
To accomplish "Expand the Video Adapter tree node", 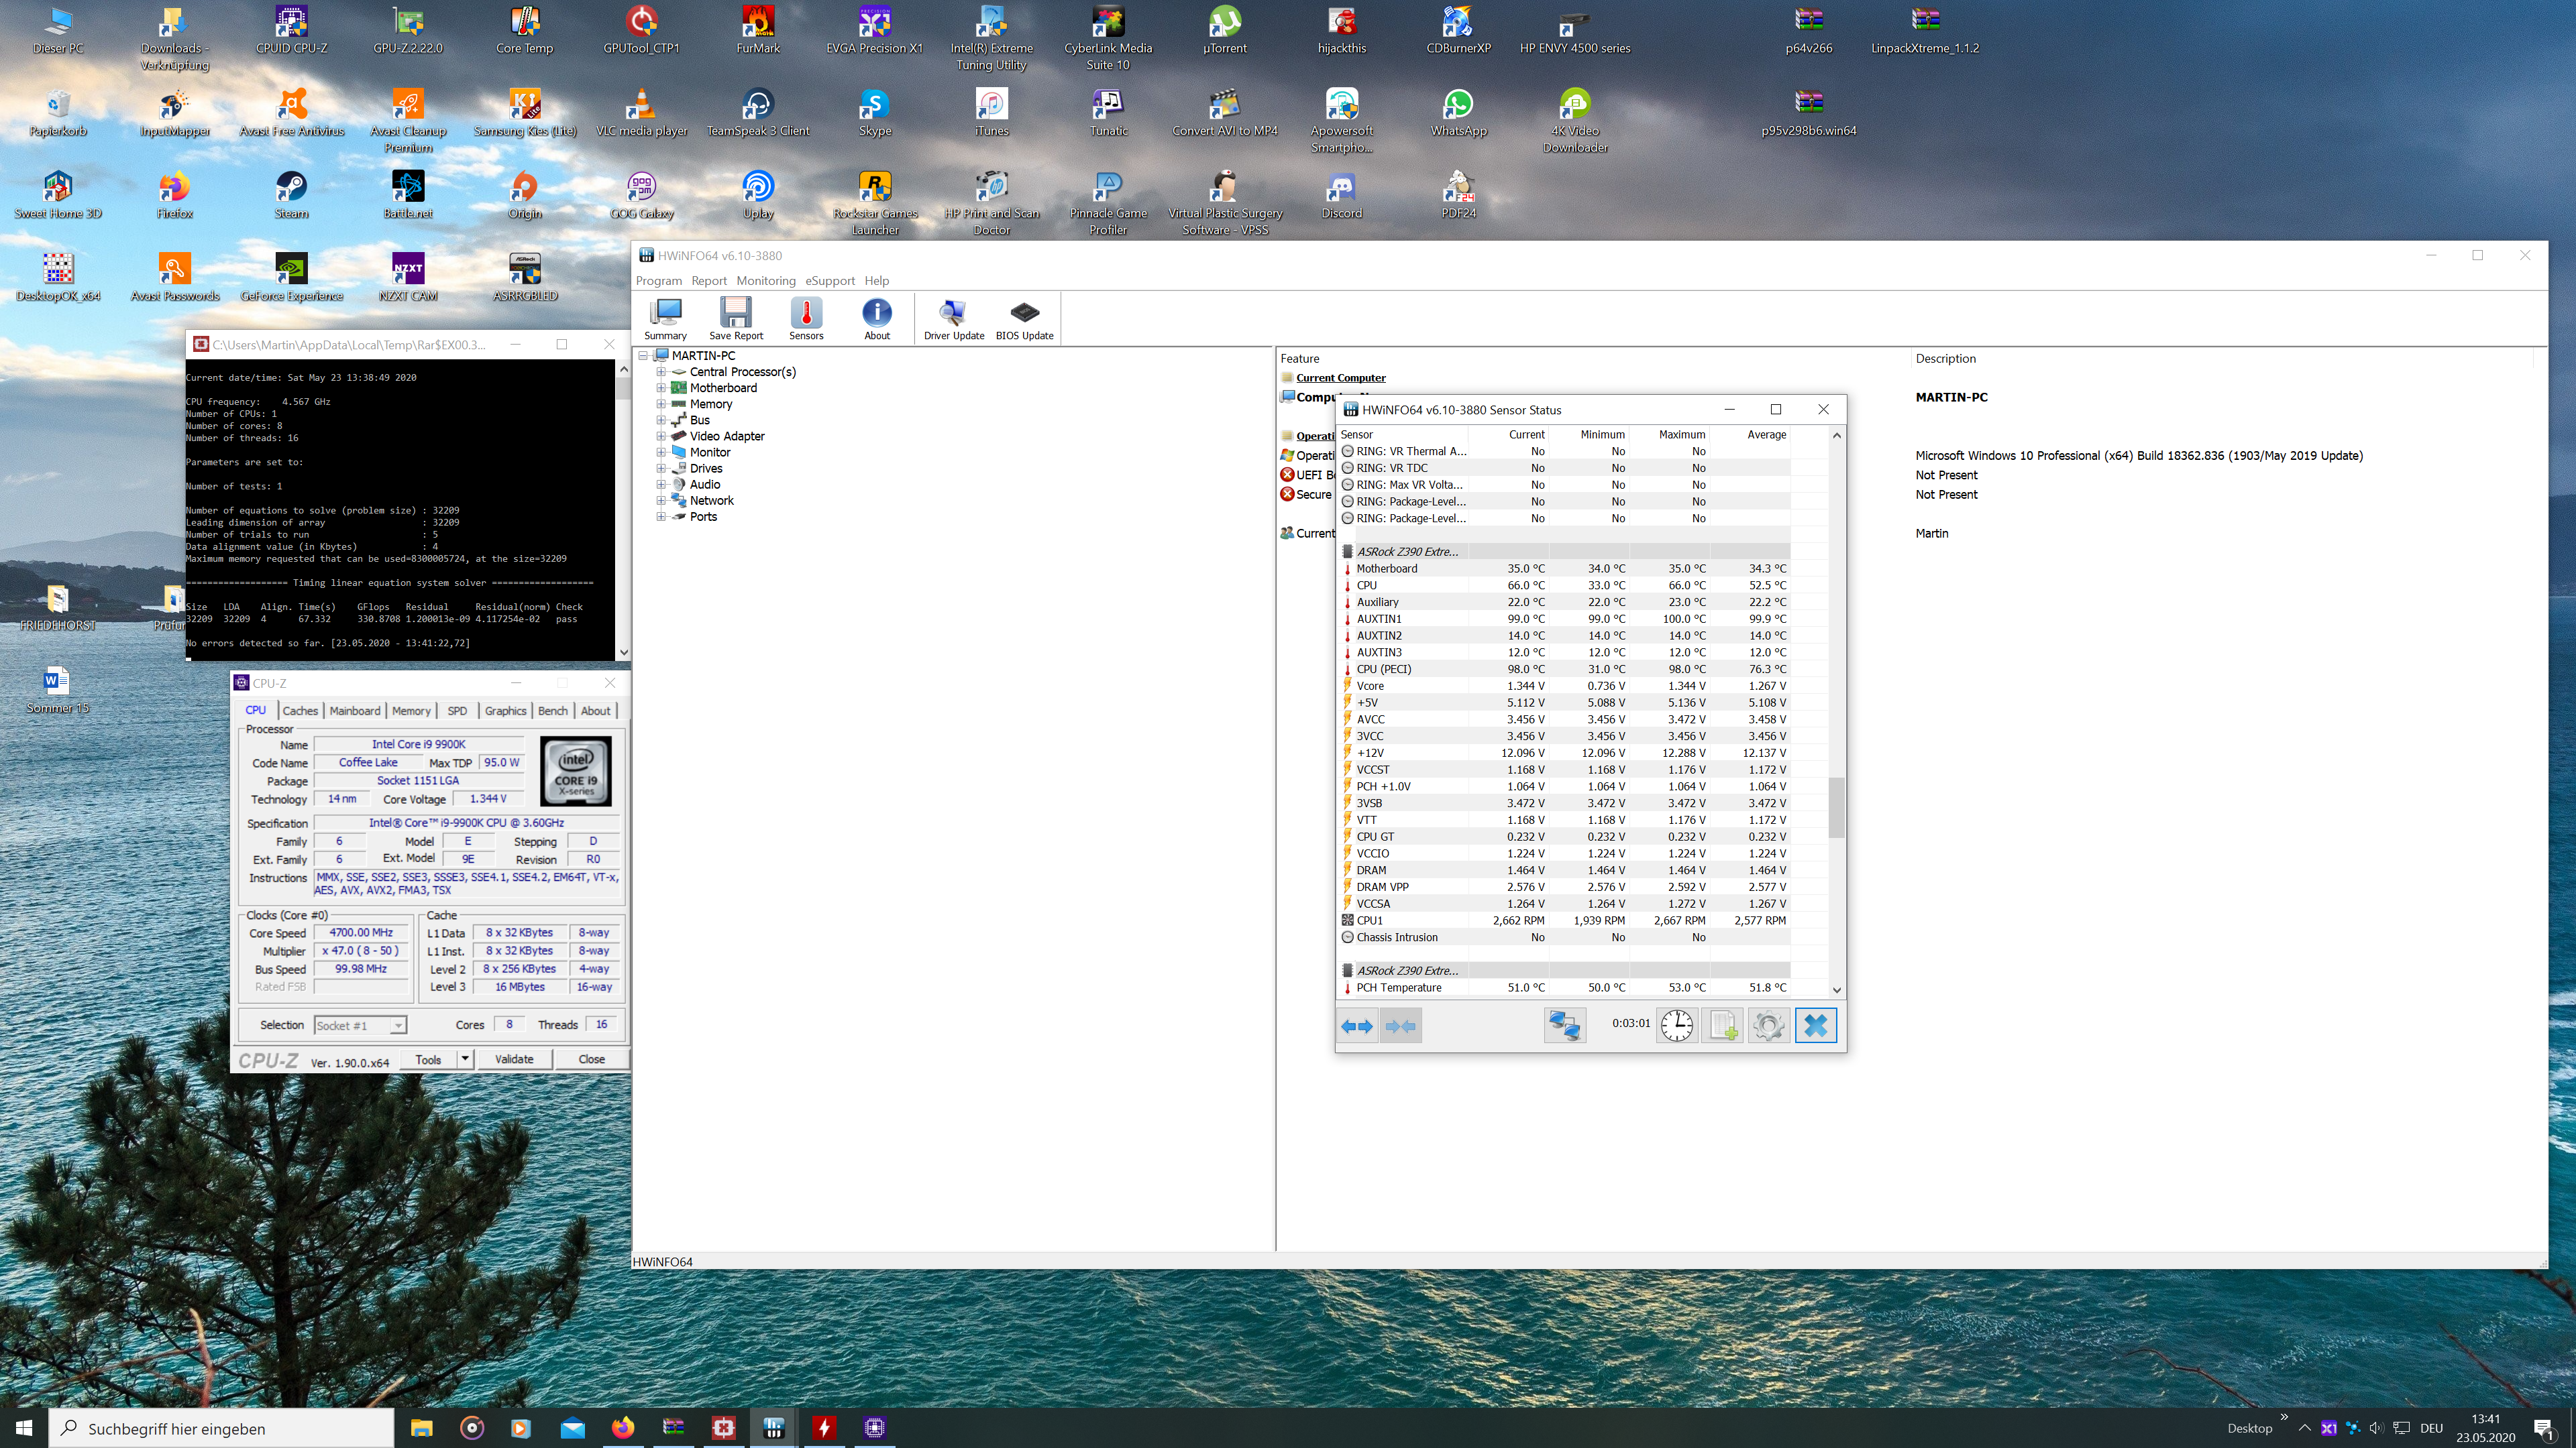I will pyautogui.click(x=661, y=436).
